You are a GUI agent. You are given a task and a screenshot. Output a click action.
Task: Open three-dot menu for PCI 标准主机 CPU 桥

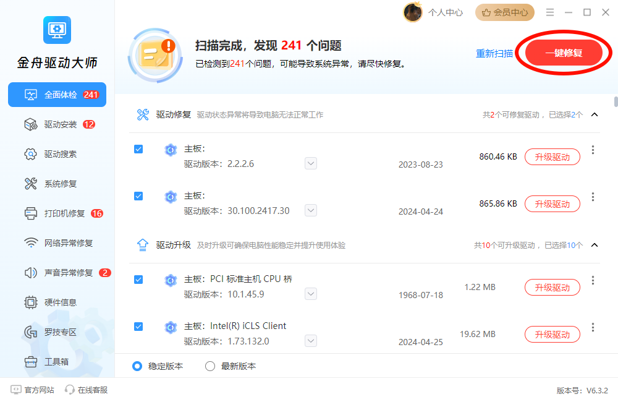tap(593, 280)
